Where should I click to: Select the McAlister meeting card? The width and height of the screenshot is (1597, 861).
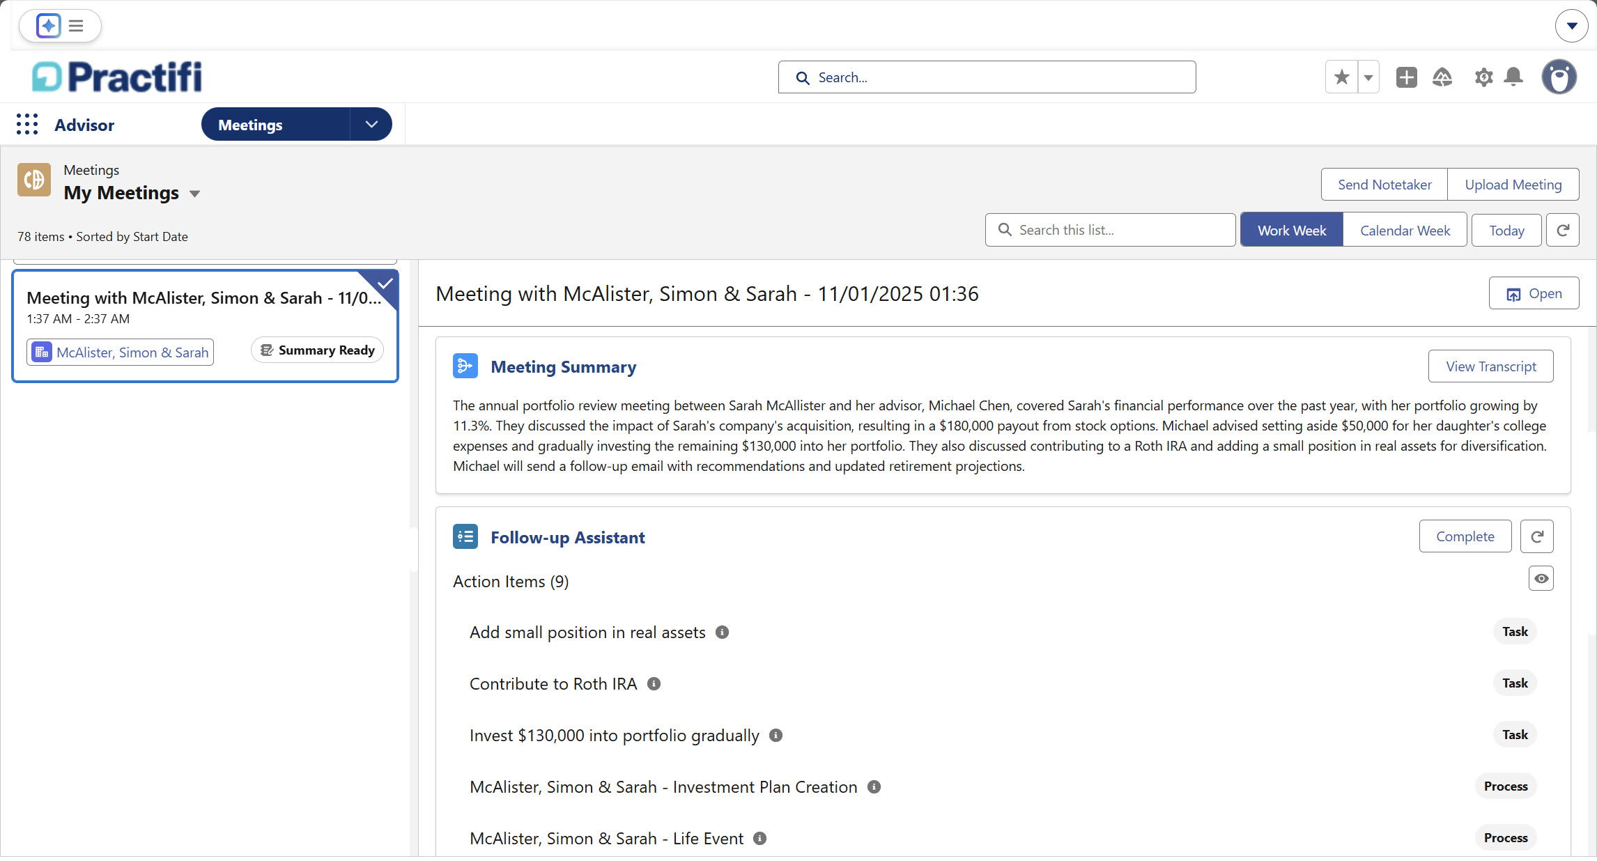point(205,326)
